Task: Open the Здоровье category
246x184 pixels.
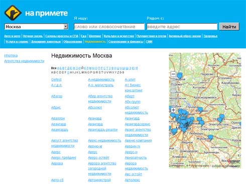Action: point(210,36)
